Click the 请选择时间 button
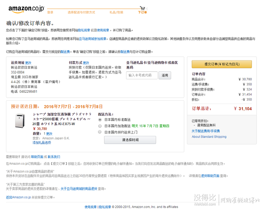This screenshot has width=264, height=213. pyautogui.click(x=130, y=140)
